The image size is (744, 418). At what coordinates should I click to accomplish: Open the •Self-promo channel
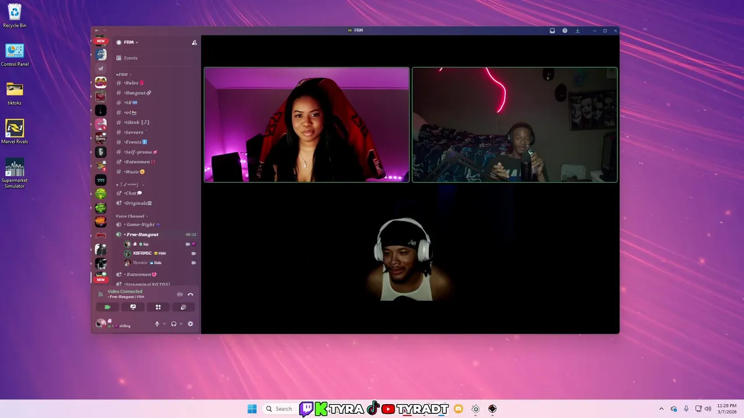(x=156, y=152)
